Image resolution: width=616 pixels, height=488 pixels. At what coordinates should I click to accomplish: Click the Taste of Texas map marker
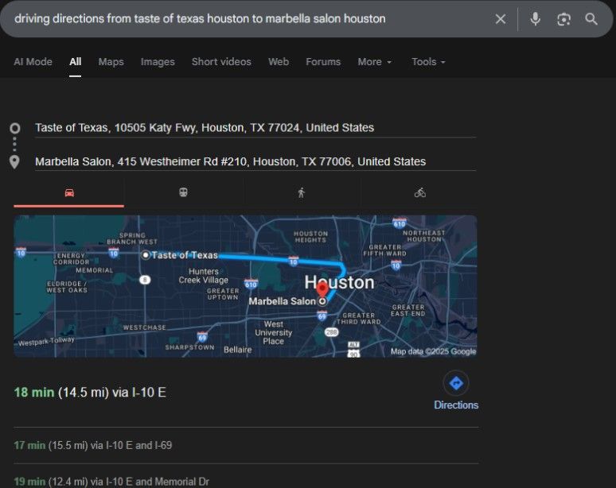coord(146,255)
